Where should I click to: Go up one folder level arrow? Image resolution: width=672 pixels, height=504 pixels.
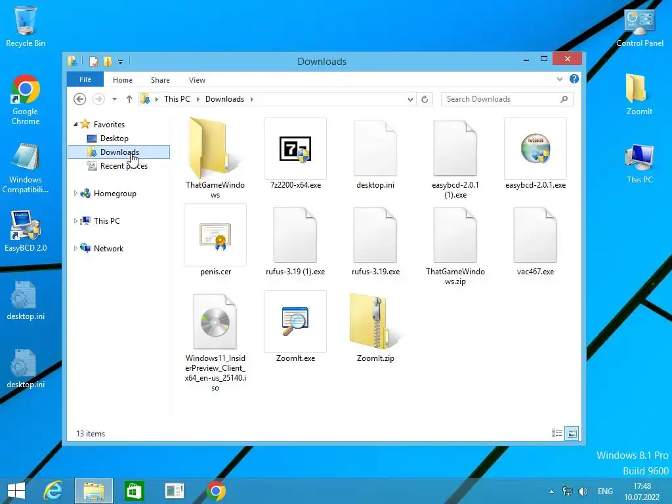click(129, 99)
